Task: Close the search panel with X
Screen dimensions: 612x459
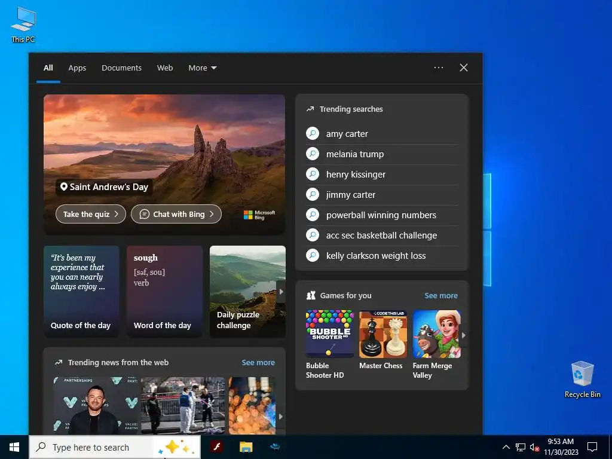Action: 464,68
